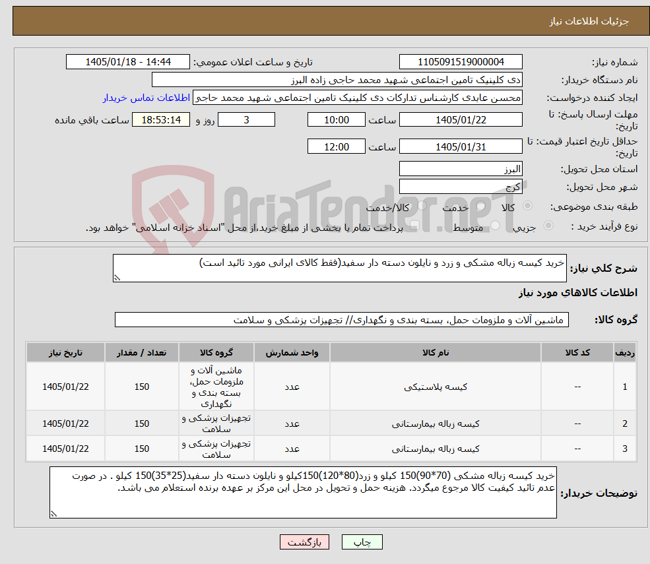Click need date 1405/01/22 in row 1

point(65,387)
